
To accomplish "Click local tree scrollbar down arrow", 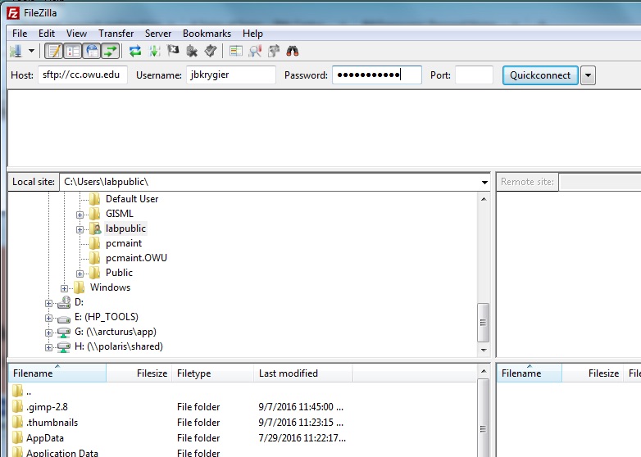I will coord(484,350).
